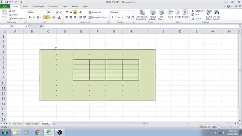The height and width of the screenshot is (136, 242).
Task: Click the Merge & Center button
Action: [98, 17]
